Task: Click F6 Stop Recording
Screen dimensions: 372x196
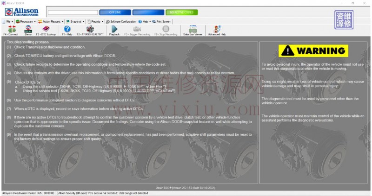Action: tap(166, 30)
